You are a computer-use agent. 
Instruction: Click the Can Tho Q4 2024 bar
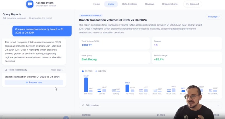pos(104,90)
